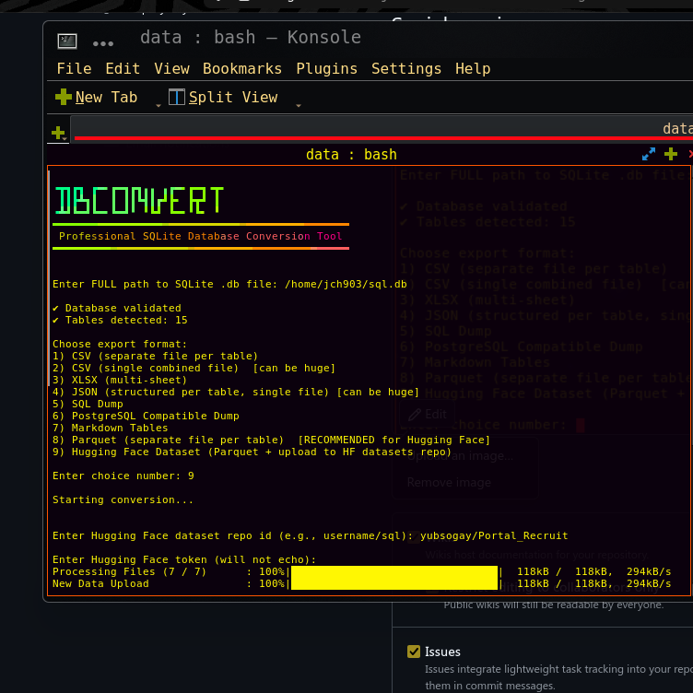The image size is (693, 693).
Task: Click 'Remove image' in background page
Action: click(x=449, y=482)
